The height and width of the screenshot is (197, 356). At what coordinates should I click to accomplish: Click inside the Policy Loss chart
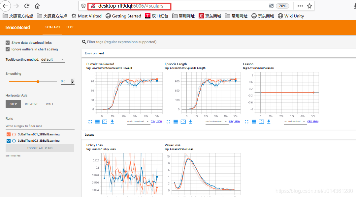132,174
